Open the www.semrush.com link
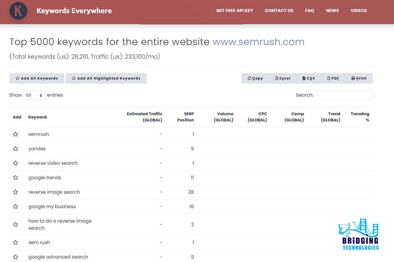 point(258,42)
